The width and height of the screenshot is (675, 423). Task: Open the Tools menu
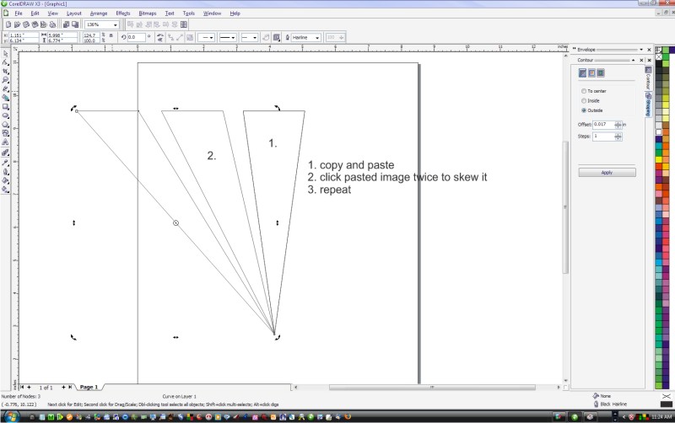[188, 13]
